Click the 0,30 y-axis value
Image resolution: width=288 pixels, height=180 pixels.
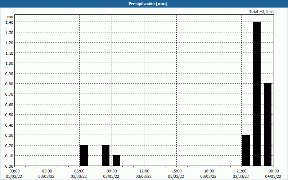point(10,135)
